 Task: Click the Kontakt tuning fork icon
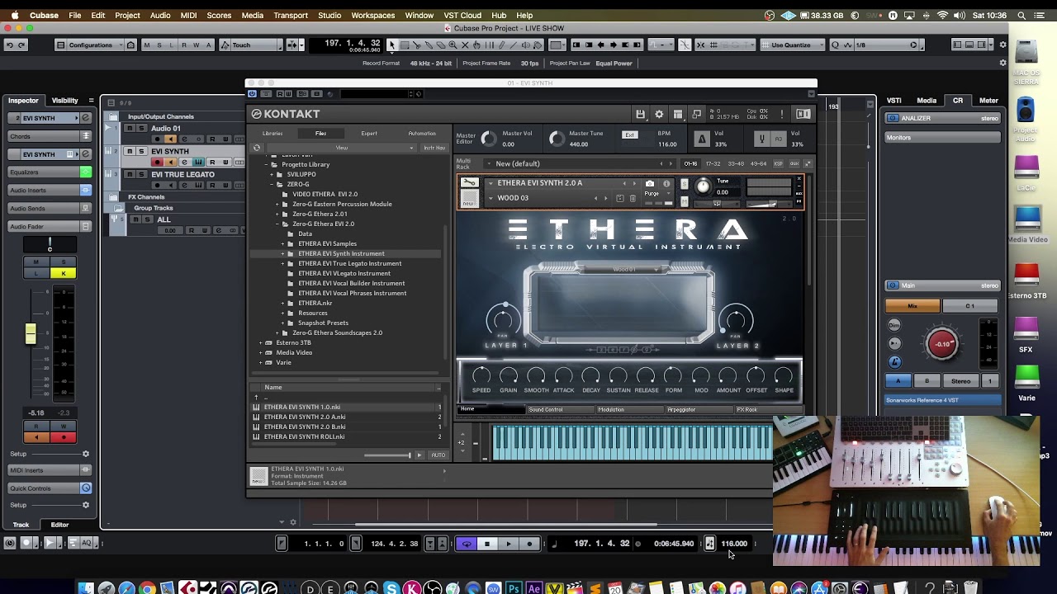click(762, 139)
